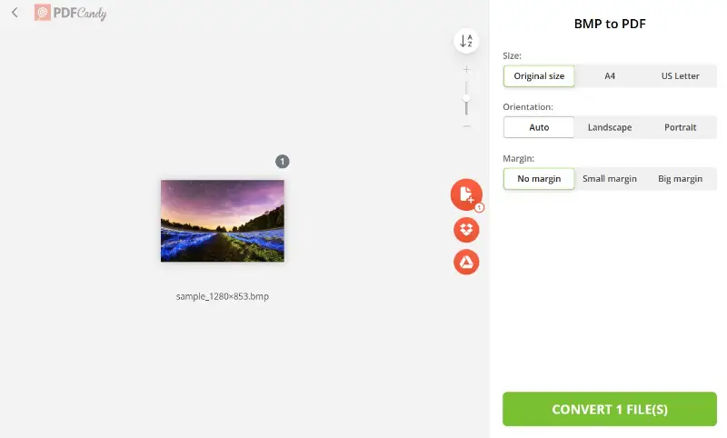The width and height of the screenshot is (727, 438).
Task: Zoom out with the minus icon
Action: click(466, 126)
